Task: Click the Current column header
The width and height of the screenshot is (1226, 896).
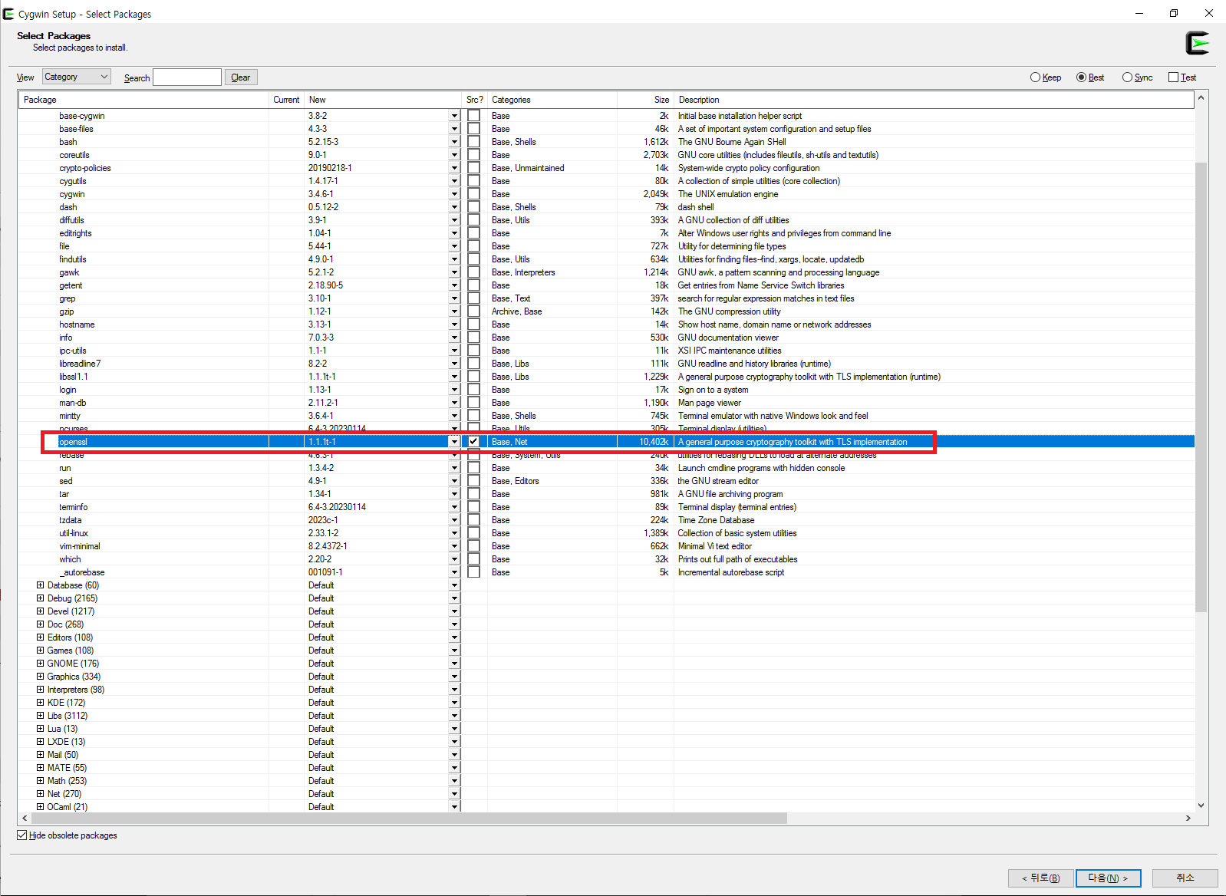Action: [286, 100]
